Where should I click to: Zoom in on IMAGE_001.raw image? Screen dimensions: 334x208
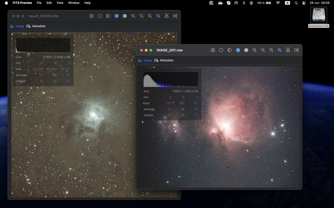tap(255, 50)
